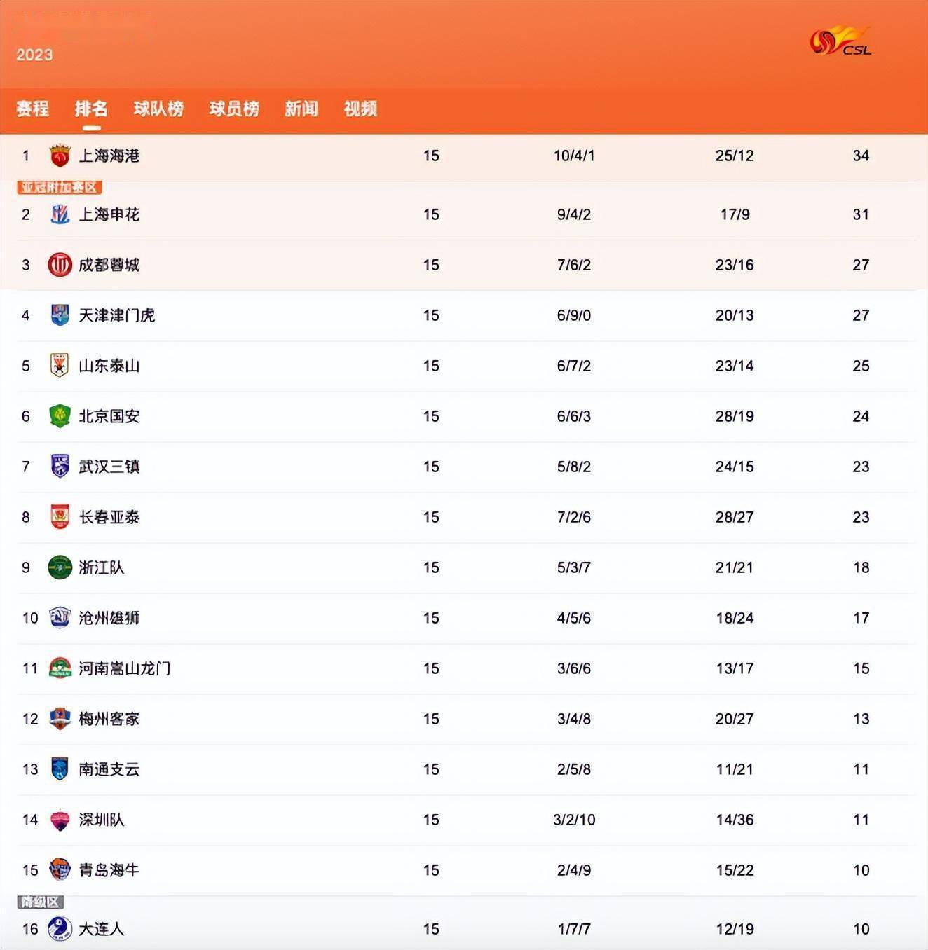Click the Beijing Guoan (北京国安) green logo

pyautogui.click(x=60, y=416)
